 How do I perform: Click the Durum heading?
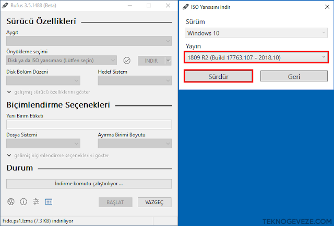(x=20, y=168)
